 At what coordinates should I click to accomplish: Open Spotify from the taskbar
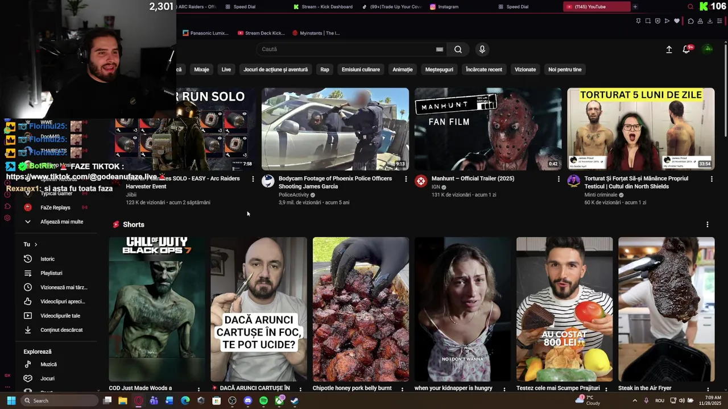pyautogui.click(x=263, y=400)
